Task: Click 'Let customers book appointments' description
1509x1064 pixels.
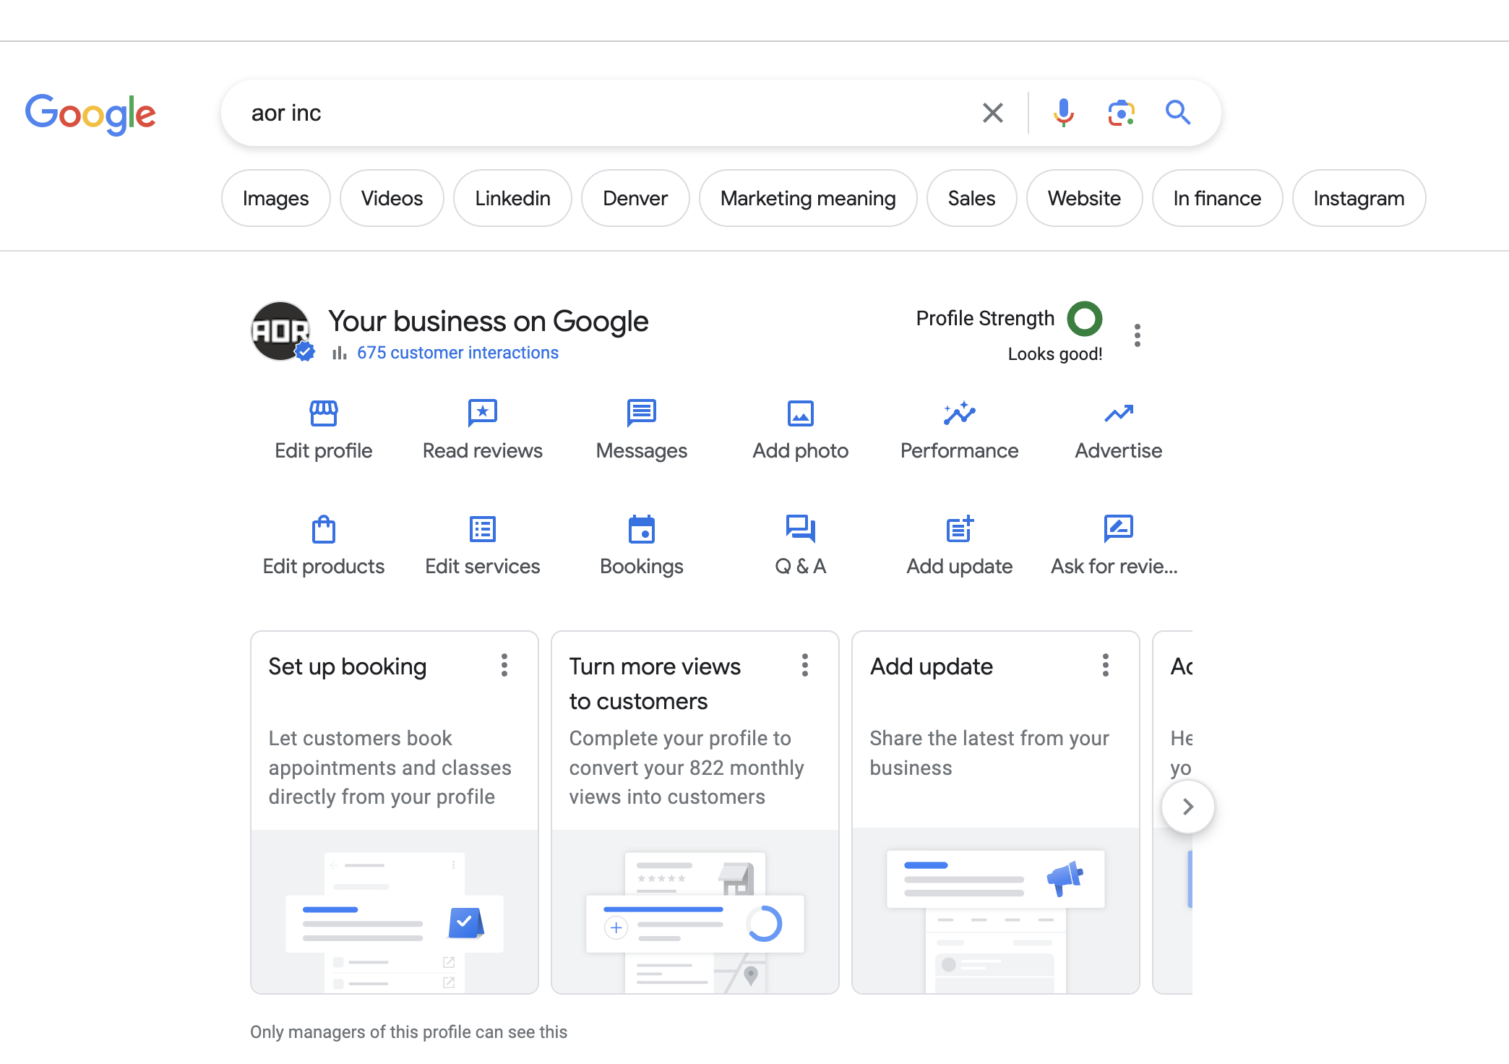Action: click(390, 768)
